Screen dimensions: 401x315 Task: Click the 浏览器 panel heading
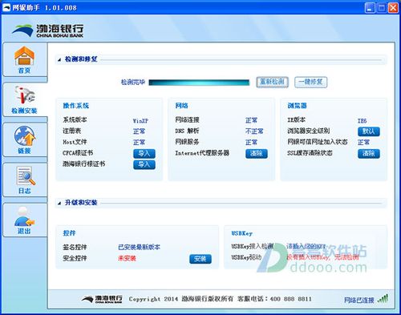pos(297,106)
